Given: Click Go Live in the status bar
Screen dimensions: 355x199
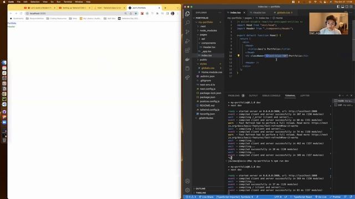Looking at the screenshot, I should [x=321, y=197].
